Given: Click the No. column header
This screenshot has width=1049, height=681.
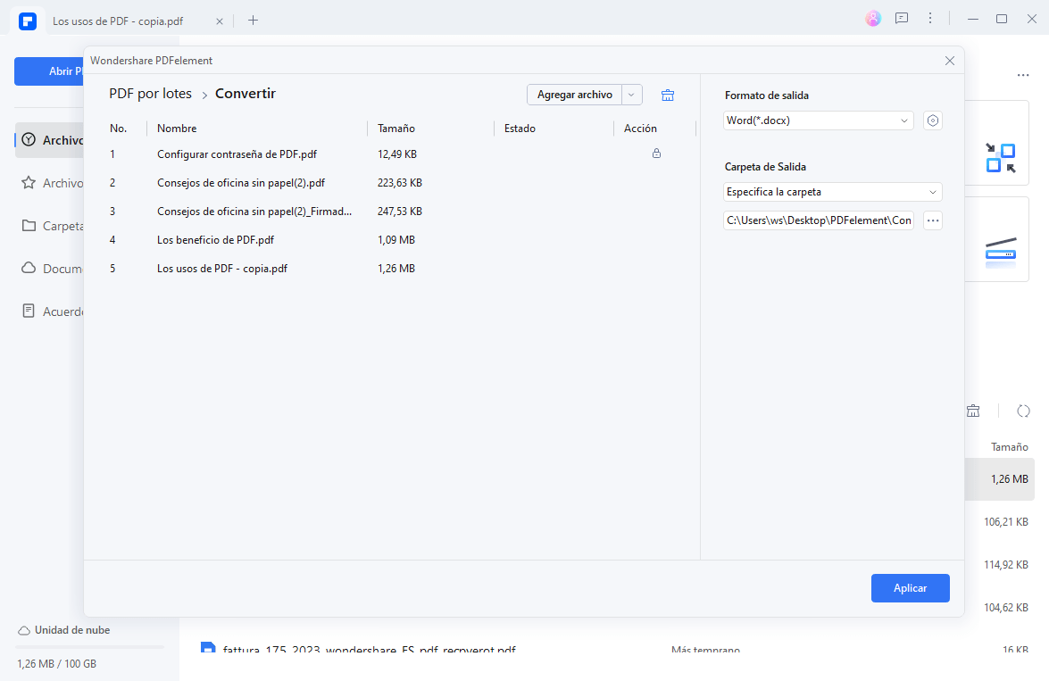Looking at the screenshot, I should [119, 129].
